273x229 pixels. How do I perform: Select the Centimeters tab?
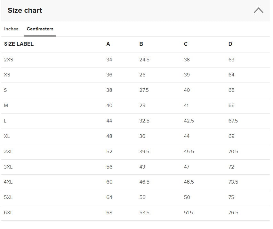click(40, 29)
